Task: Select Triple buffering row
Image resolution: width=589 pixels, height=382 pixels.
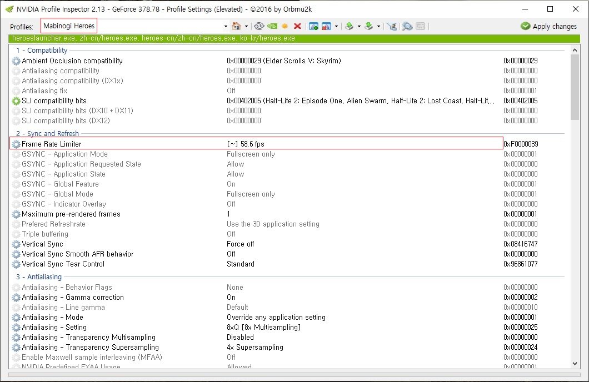Action: (288, 234)
